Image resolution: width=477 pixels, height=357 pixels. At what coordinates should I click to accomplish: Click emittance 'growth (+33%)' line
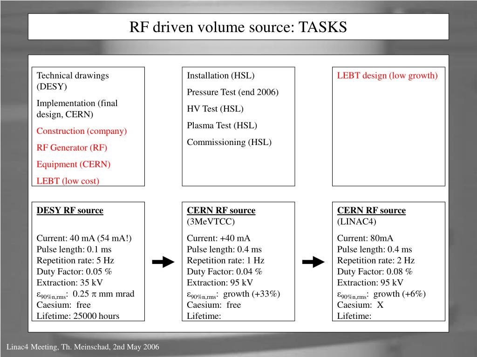coord(233,294)
